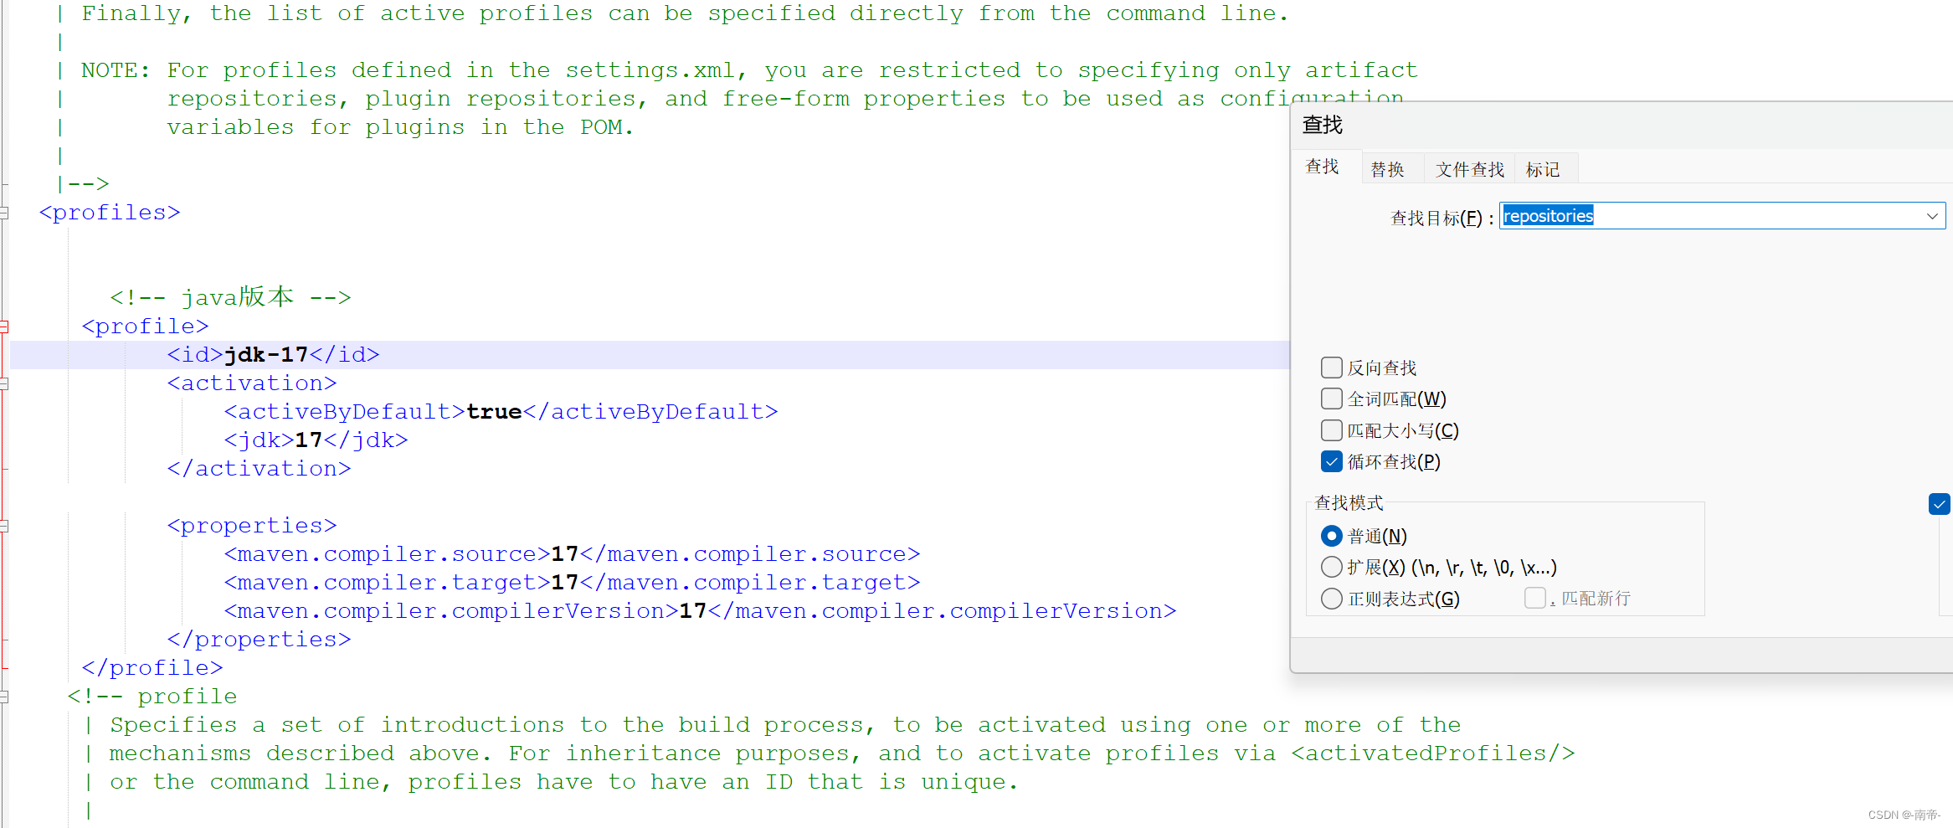1953x828 pixels.
Task: Select the 扩展 search mode radio button
Action: pos(1332,567)
